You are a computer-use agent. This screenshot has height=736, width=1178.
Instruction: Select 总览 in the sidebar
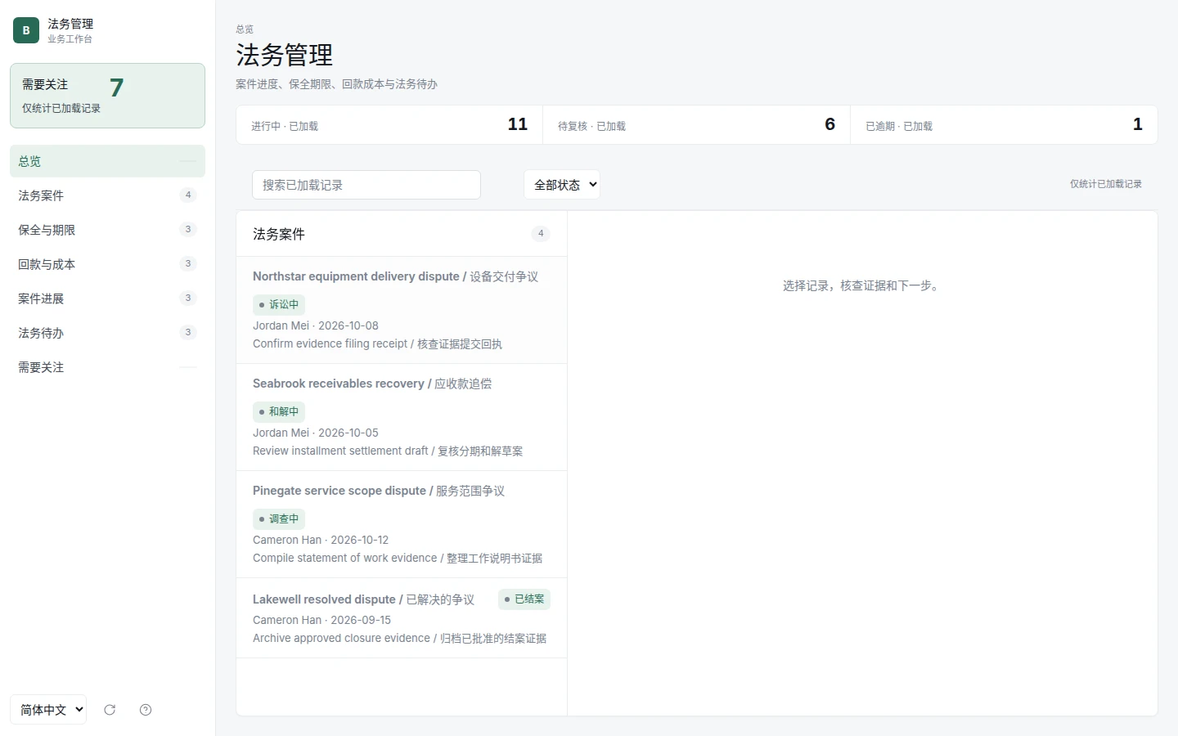(107, 161)
